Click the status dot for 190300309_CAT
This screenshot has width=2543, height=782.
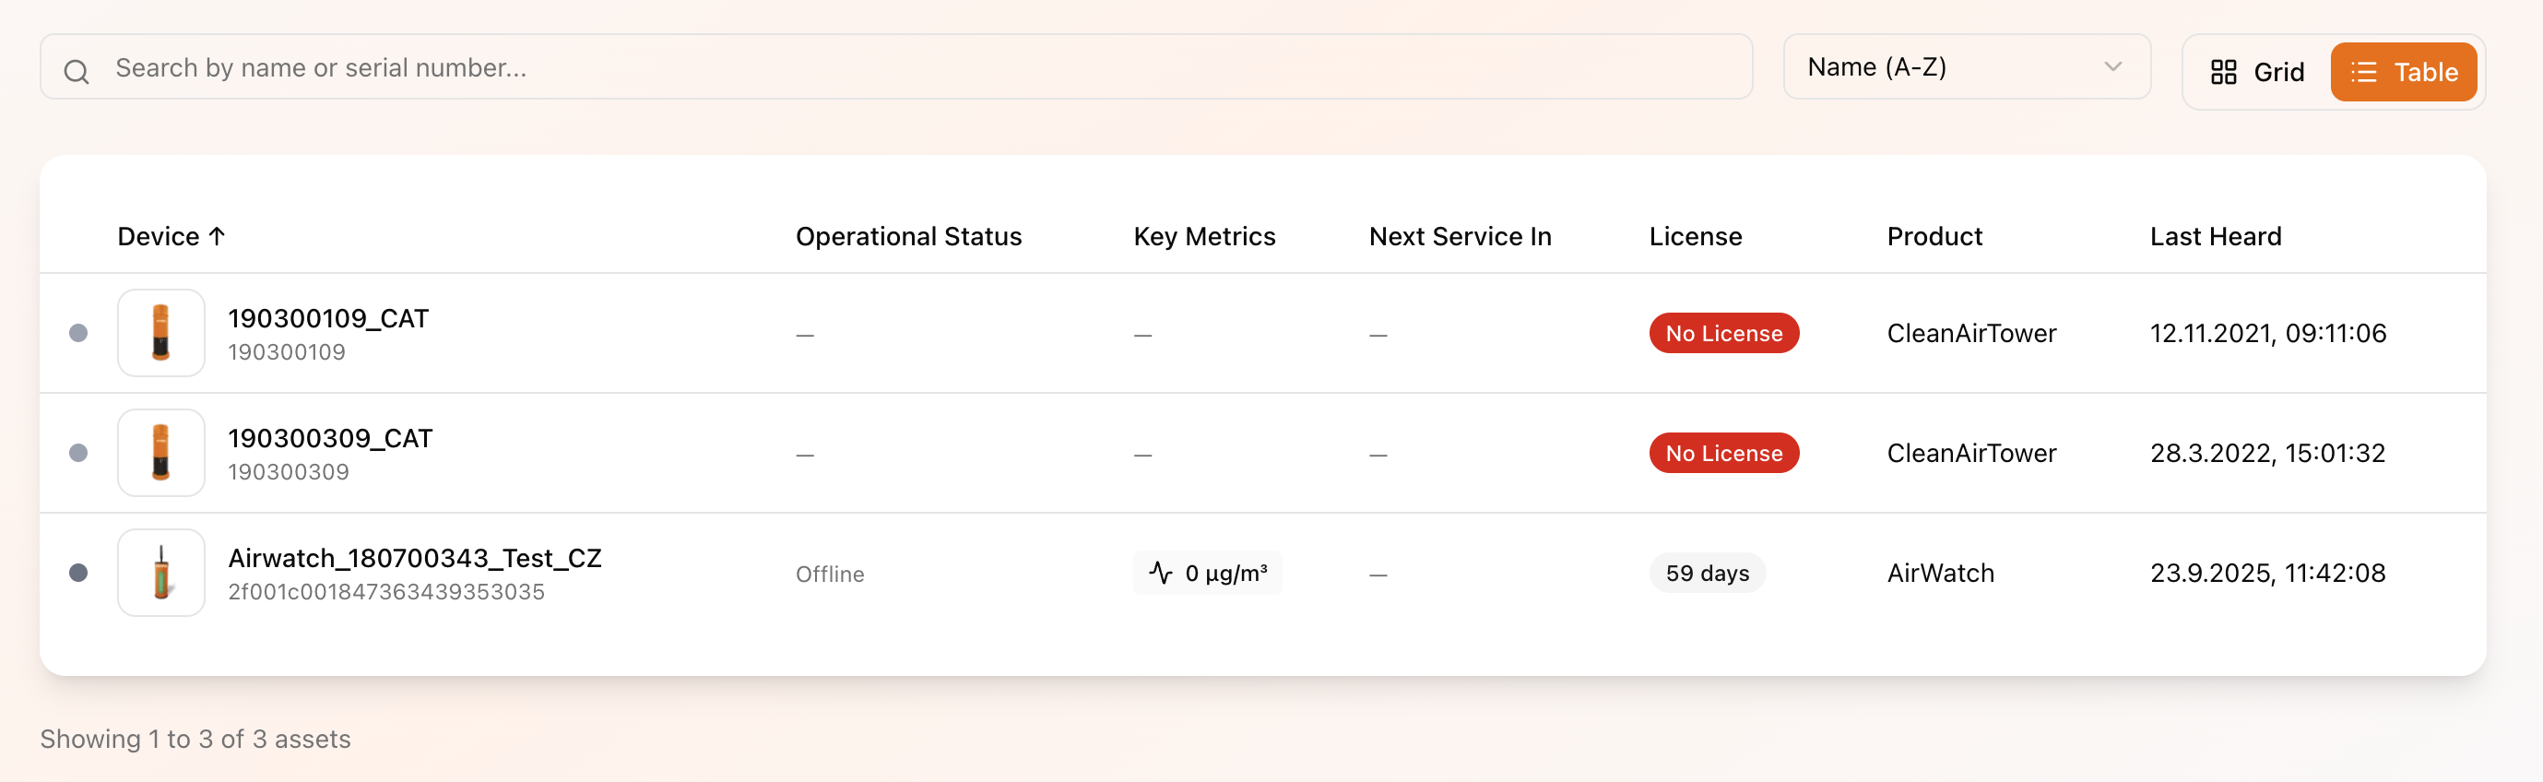pyautogui.click(x=79, y=452)
